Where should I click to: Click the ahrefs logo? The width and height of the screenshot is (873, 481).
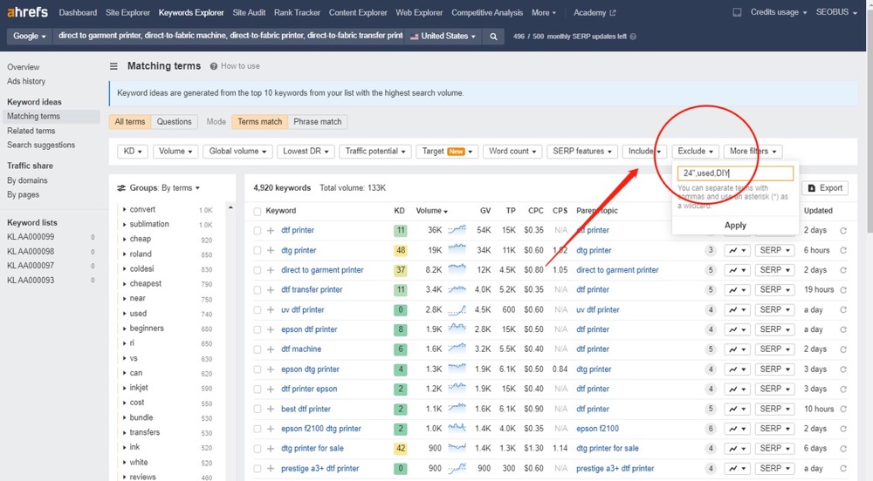(x=27, y=11)
